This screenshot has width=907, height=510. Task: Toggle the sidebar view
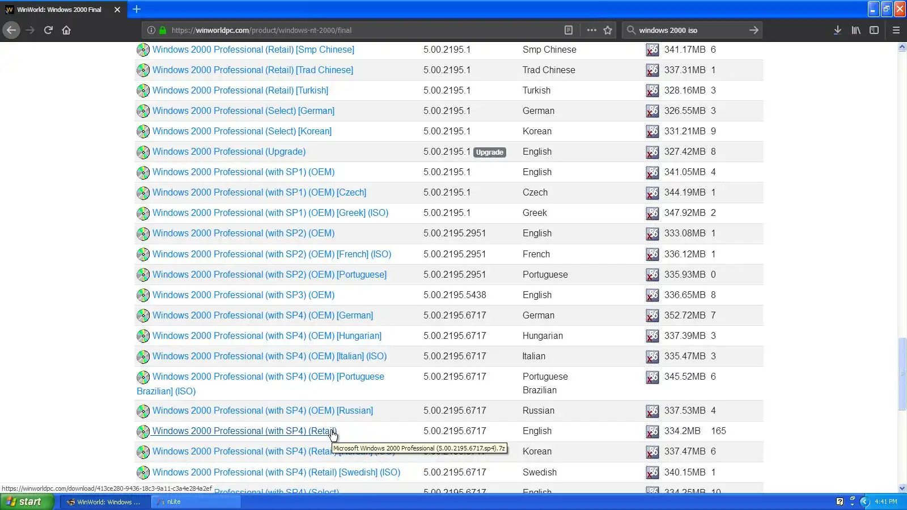coord(874,30)
